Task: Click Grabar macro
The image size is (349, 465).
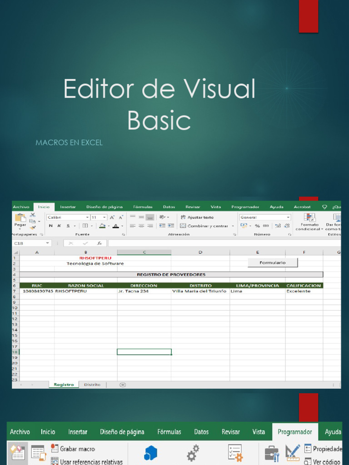Action: (x=73, y=449)
